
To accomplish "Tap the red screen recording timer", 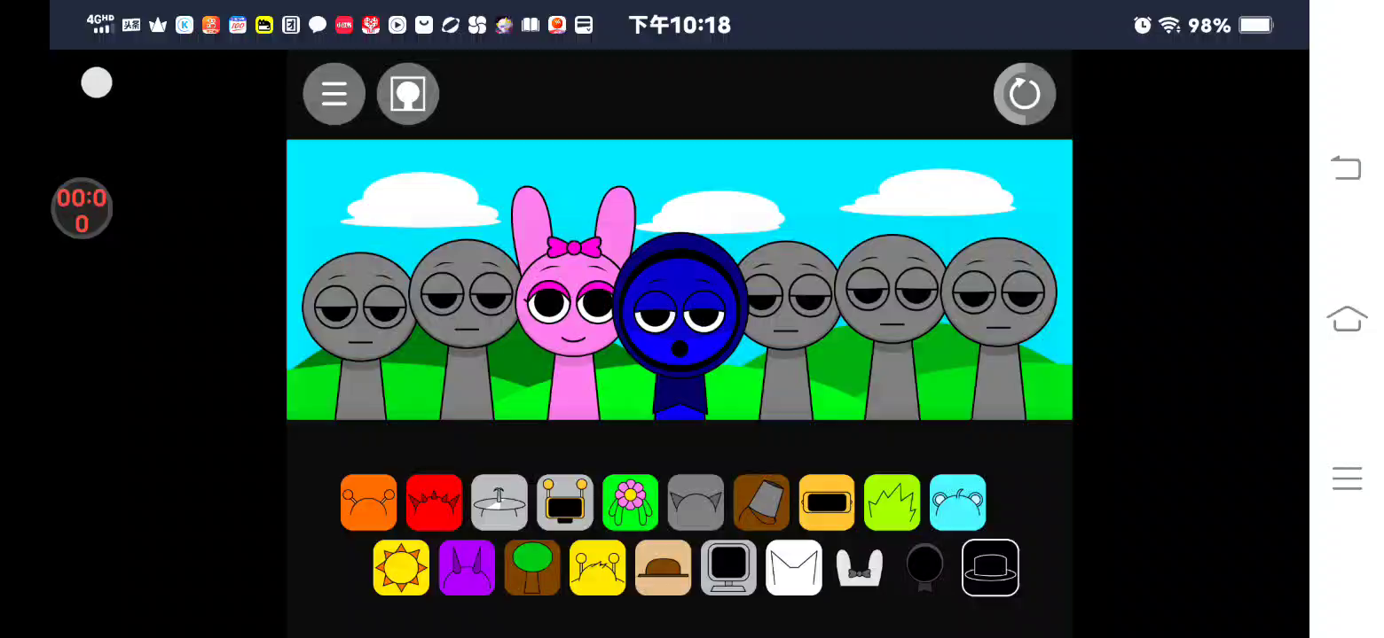I will (82, 209).
